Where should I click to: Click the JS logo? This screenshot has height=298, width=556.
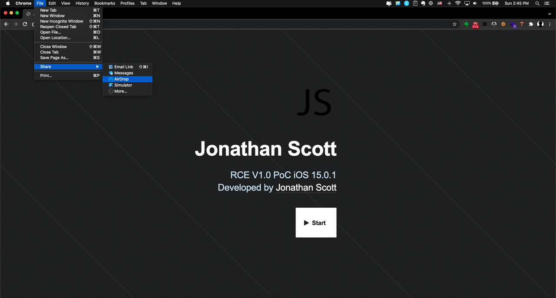pos(314,102)
